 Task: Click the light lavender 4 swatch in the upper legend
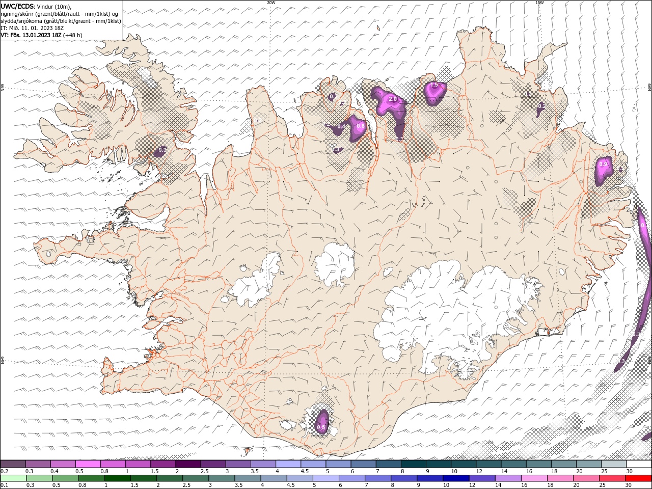point(288,464)
